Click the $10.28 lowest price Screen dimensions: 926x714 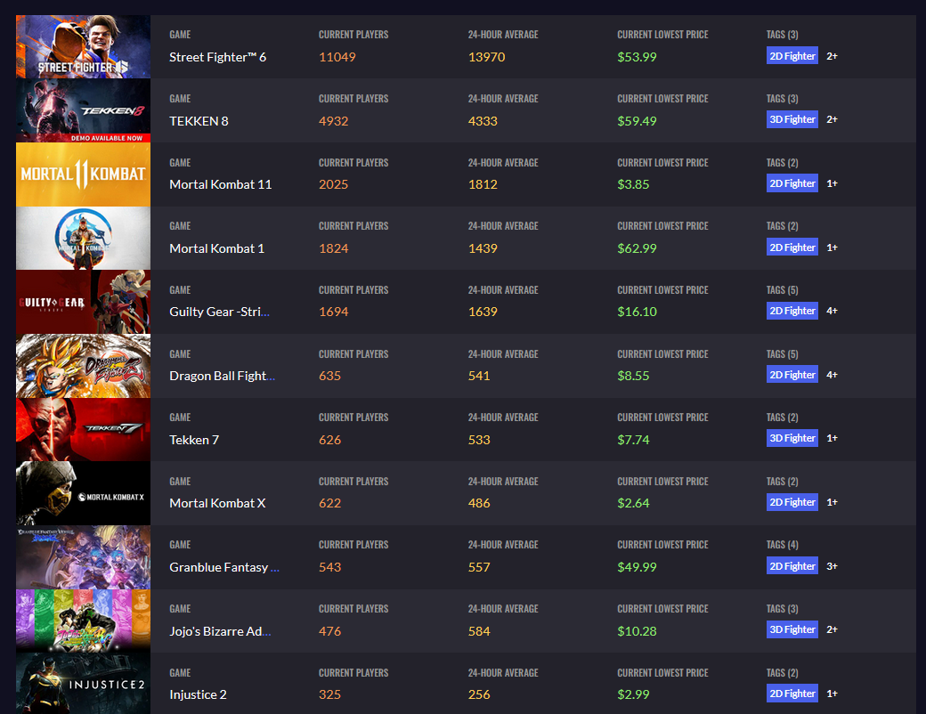coord(637,631)
